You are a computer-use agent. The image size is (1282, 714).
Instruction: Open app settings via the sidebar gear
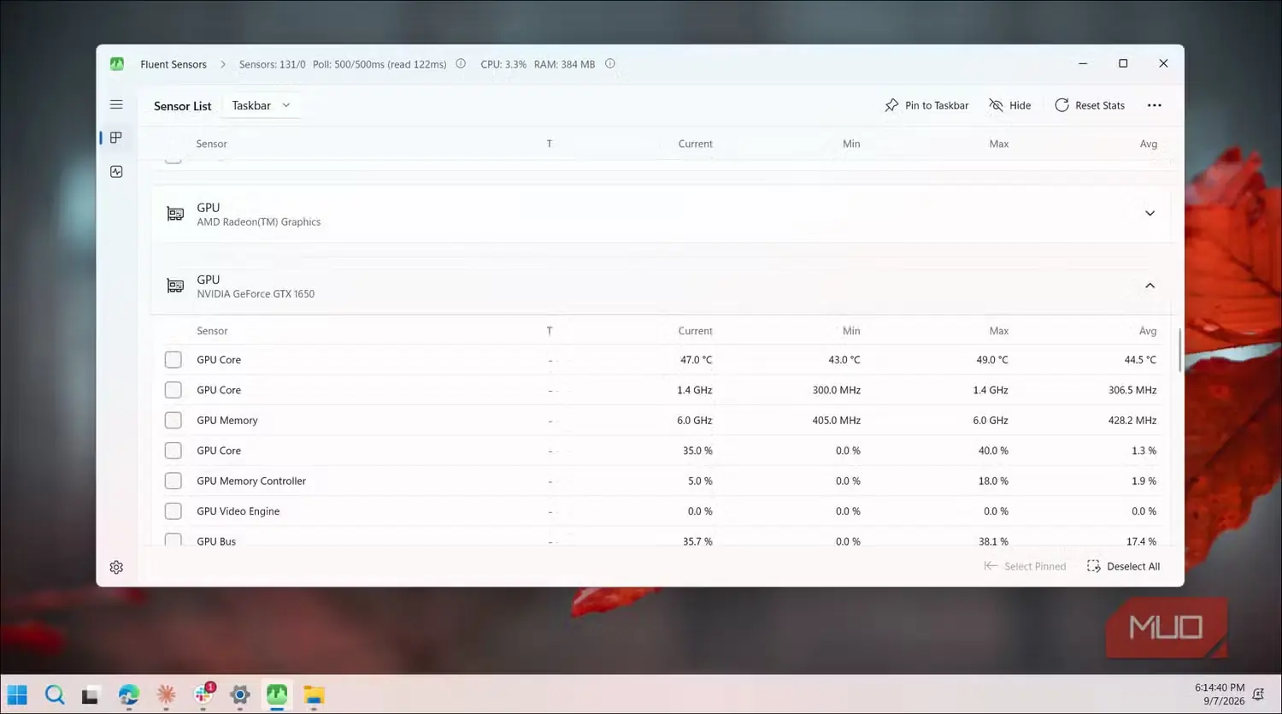(x=116, y=567)
